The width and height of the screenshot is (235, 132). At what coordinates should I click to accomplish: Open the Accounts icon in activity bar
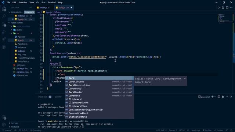point(4,117)
